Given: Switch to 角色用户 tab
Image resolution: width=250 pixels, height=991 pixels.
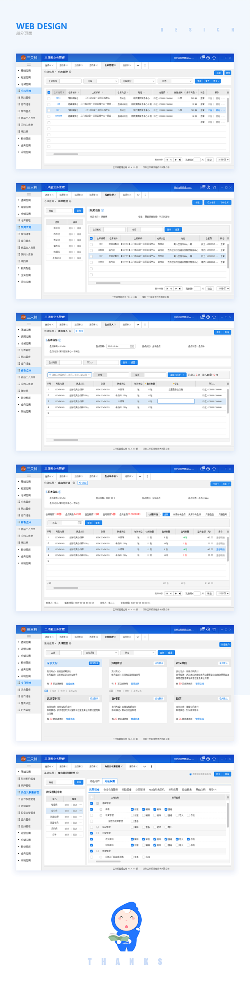Looking at the screenshot, I should point(95,781).
